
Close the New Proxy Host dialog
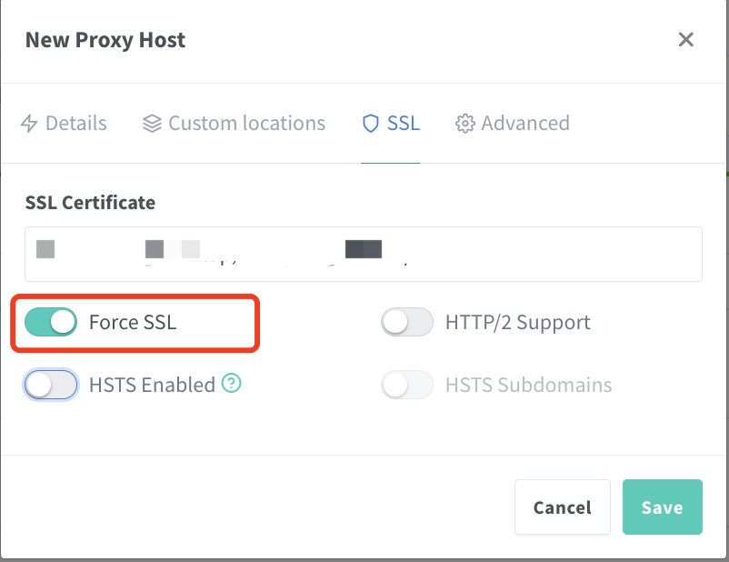pyautogui.click(x=686, y=39)
